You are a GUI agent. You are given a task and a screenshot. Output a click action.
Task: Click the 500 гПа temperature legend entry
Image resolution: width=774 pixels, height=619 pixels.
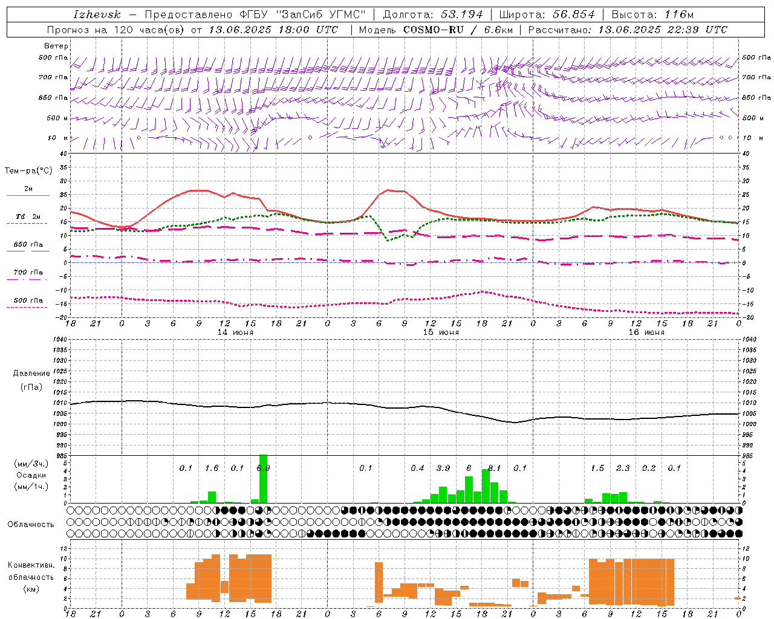pyautogui.click(x=28, y=300)
